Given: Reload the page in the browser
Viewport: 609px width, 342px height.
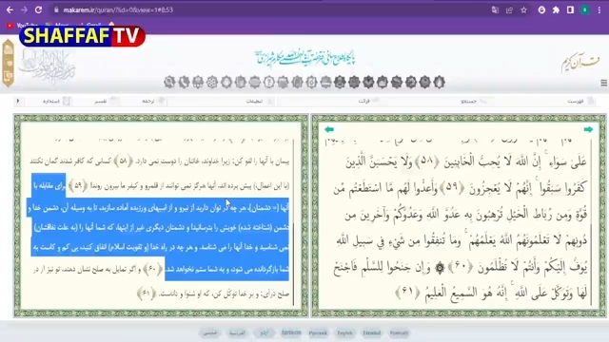Looking at the screenshot, I should click(x=38, y=10).
